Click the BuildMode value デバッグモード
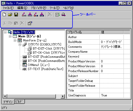 [111, 42]
